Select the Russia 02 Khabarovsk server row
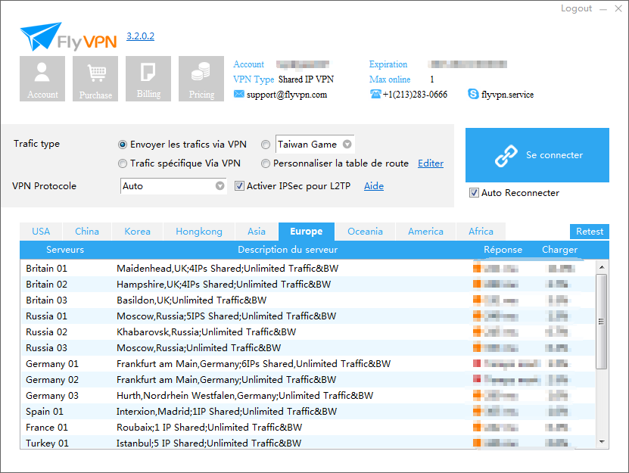This screenshot has width=629, height=473. pyautogui.click(x=307, y=331)
